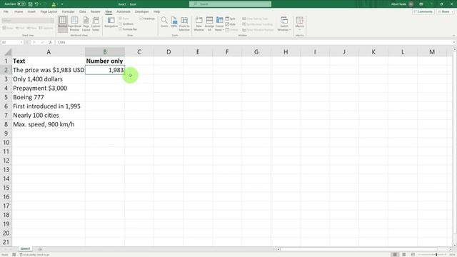The image size is (457, 257).
Task: Switch to the Page Layout tab
Action: click(49, 11)
